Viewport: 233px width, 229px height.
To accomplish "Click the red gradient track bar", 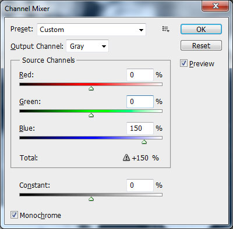I will tap(91, 84).
